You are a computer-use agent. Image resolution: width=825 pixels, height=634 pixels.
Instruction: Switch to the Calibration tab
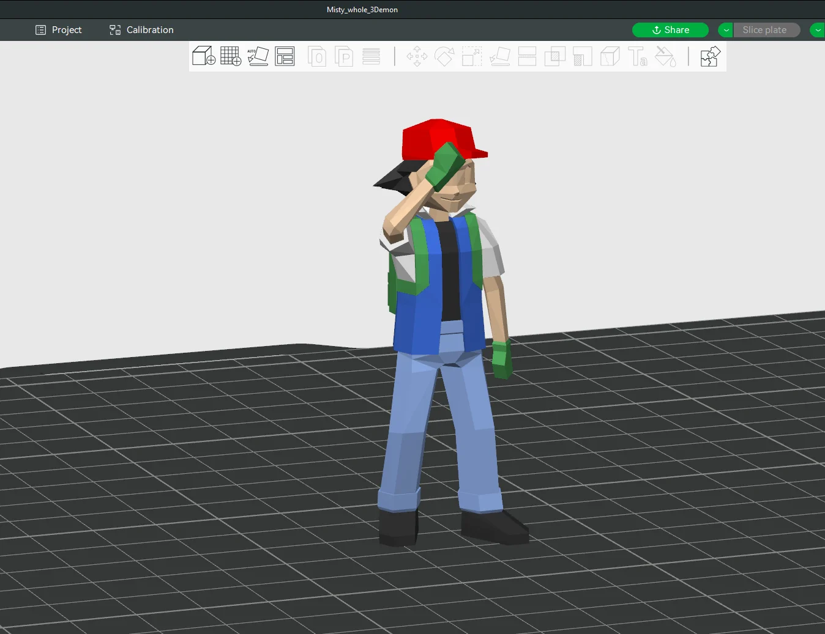pos(141,30)
